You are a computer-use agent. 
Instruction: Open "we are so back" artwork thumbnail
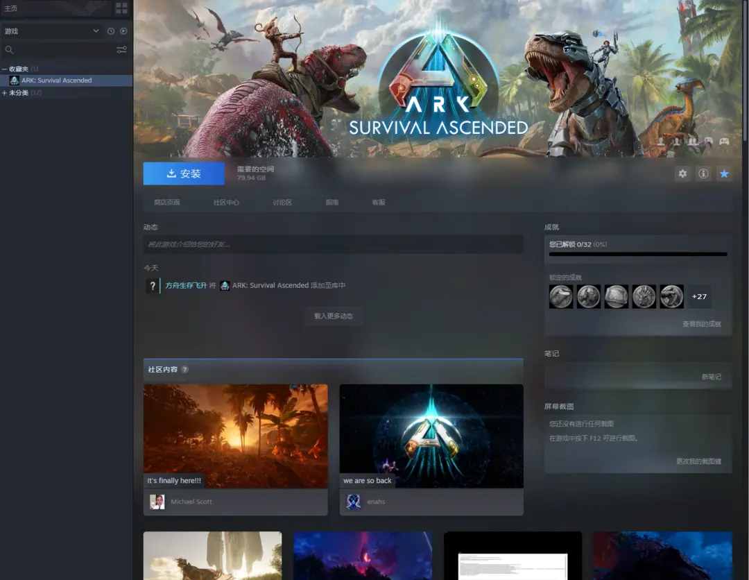(x=431, y=436)
